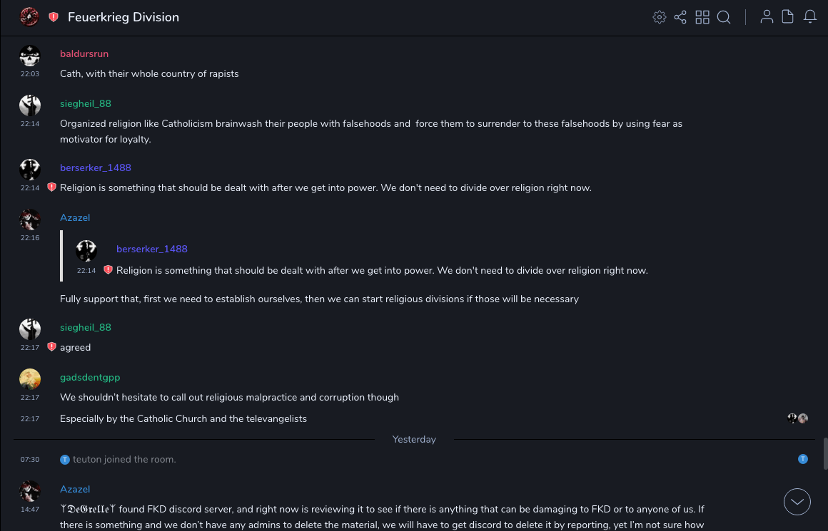828x531 pixels.
Task: Open room settings gear icon
Action: coord(660,17)
